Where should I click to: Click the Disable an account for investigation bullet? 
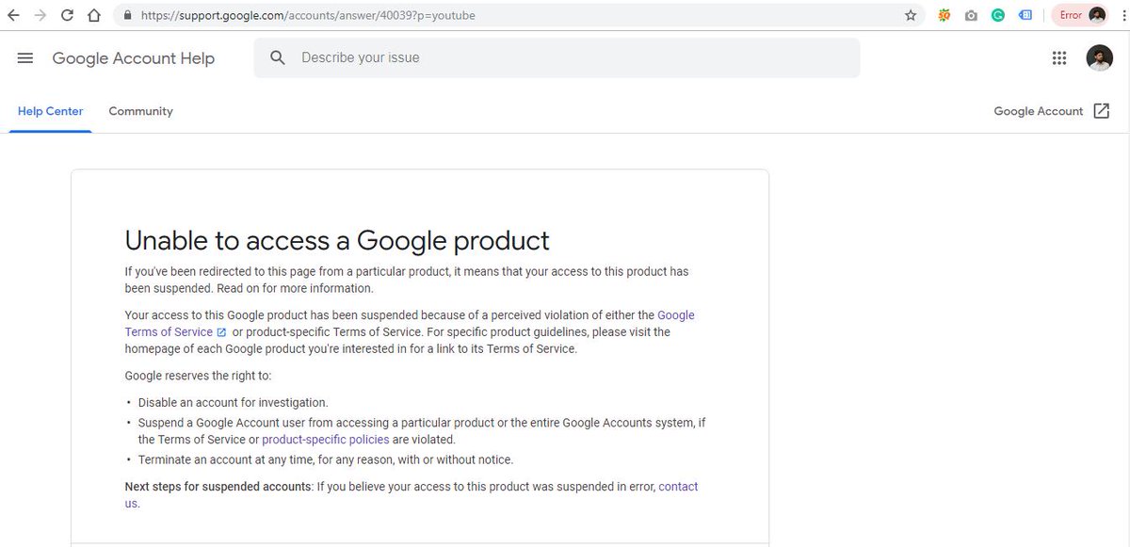(233, 402)
